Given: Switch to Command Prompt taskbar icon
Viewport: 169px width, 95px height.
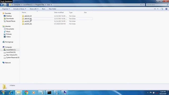Looking at the screenshot, I should (x=49, y=93).
